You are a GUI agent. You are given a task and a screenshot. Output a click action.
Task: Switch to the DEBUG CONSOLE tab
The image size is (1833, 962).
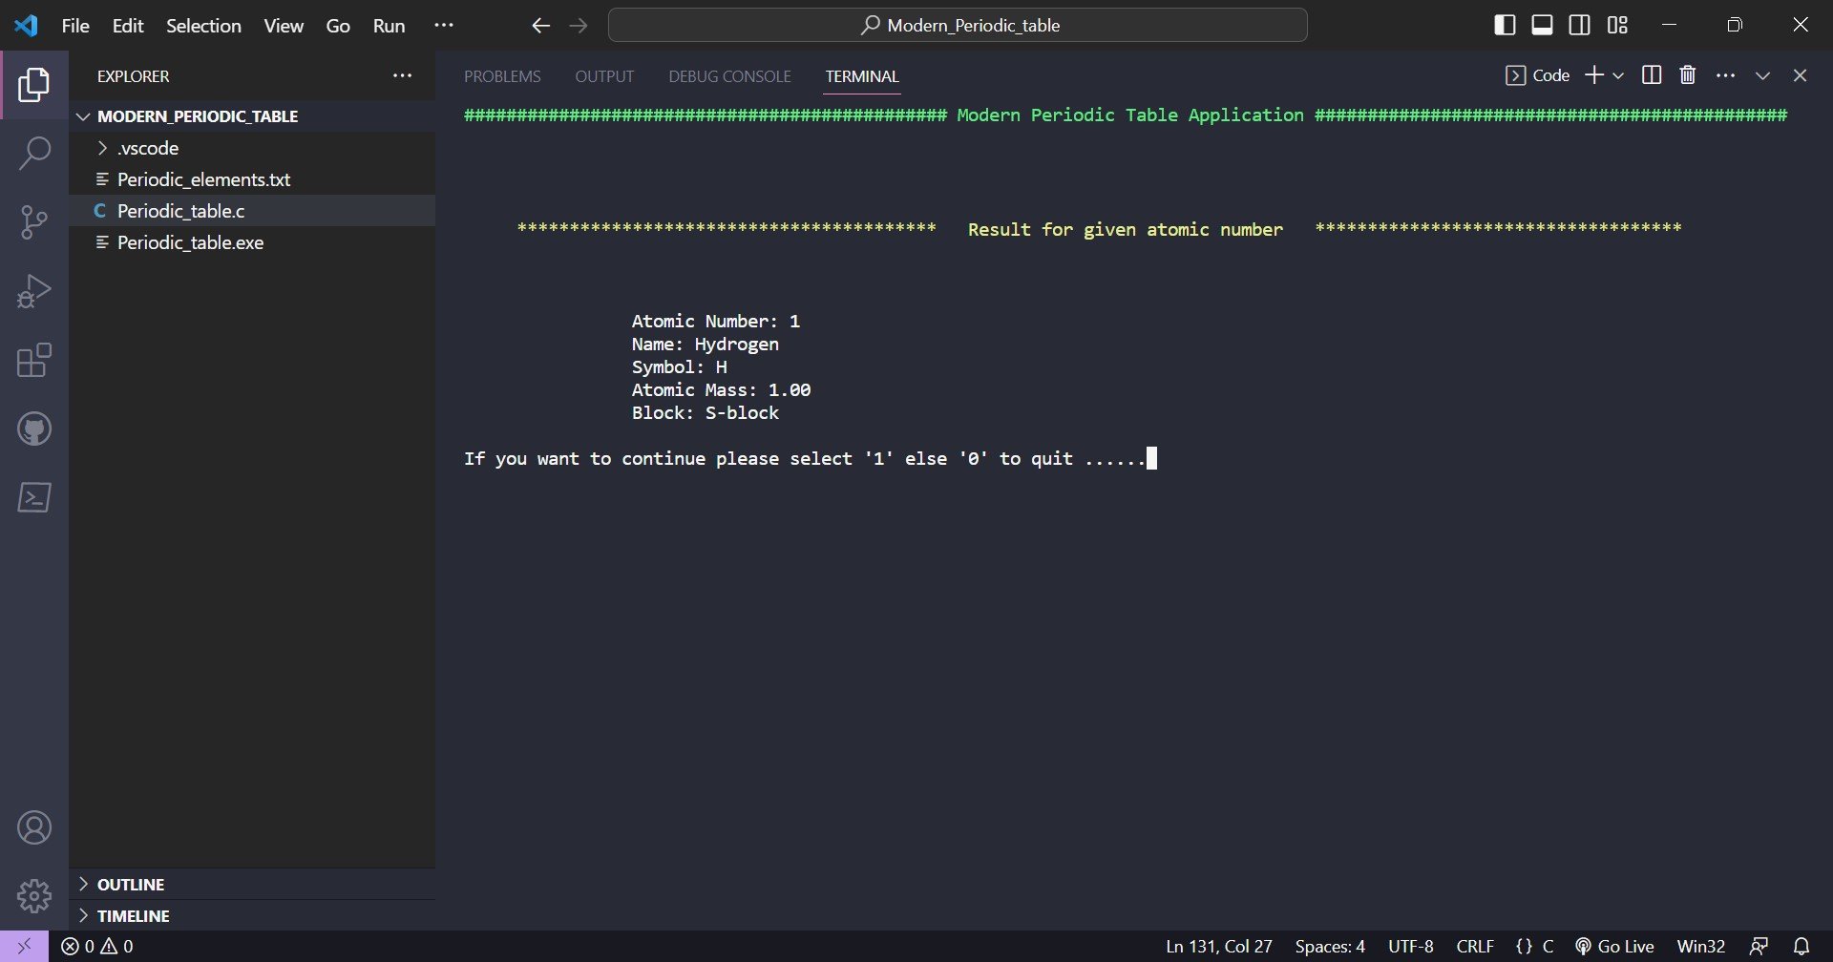(729, 76)
